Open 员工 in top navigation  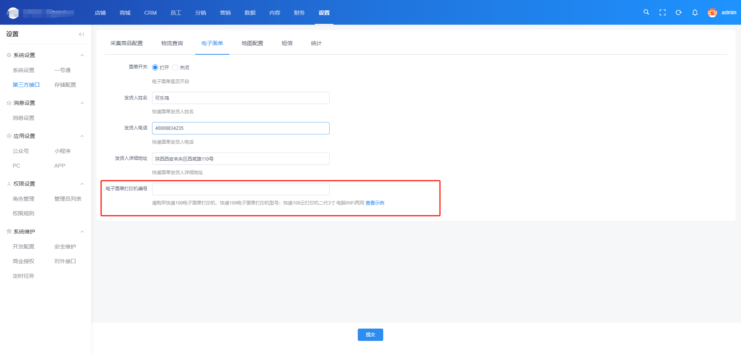[x=176, y=13]
